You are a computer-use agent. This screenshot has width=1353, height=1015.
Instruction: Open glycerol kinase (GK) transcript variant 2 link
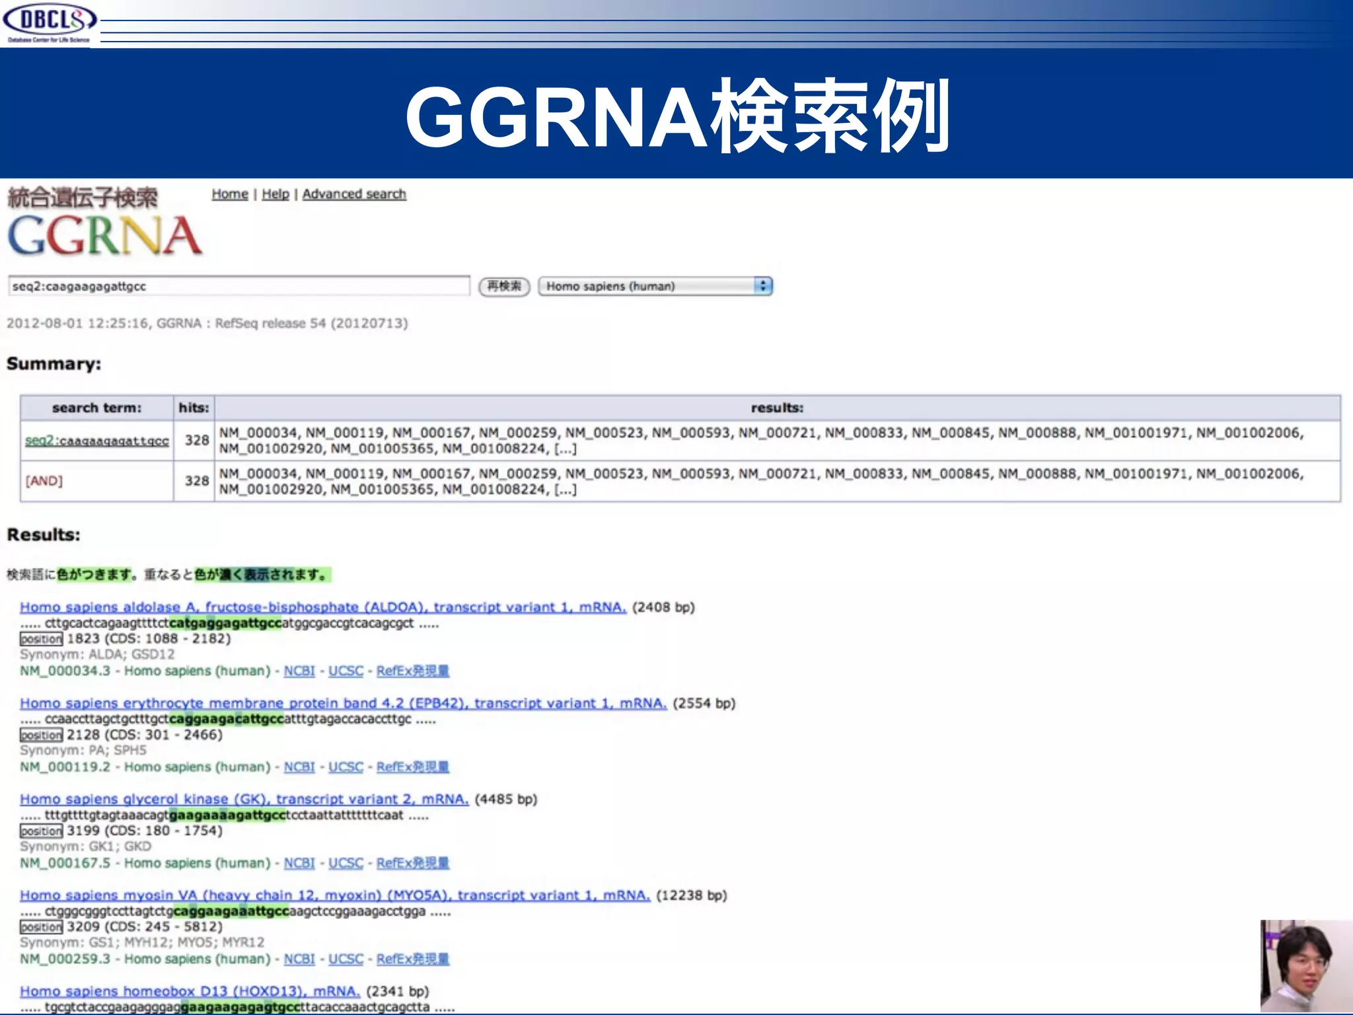click(x=244, y=800)
